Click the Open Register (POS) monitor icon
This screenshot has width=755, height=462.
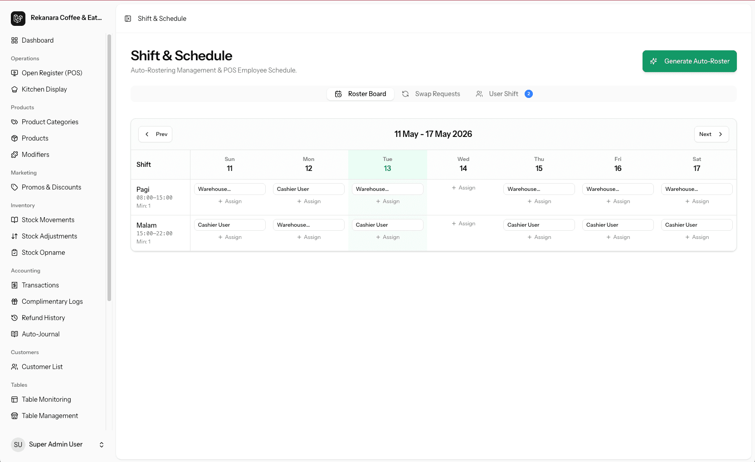(15, 73)
